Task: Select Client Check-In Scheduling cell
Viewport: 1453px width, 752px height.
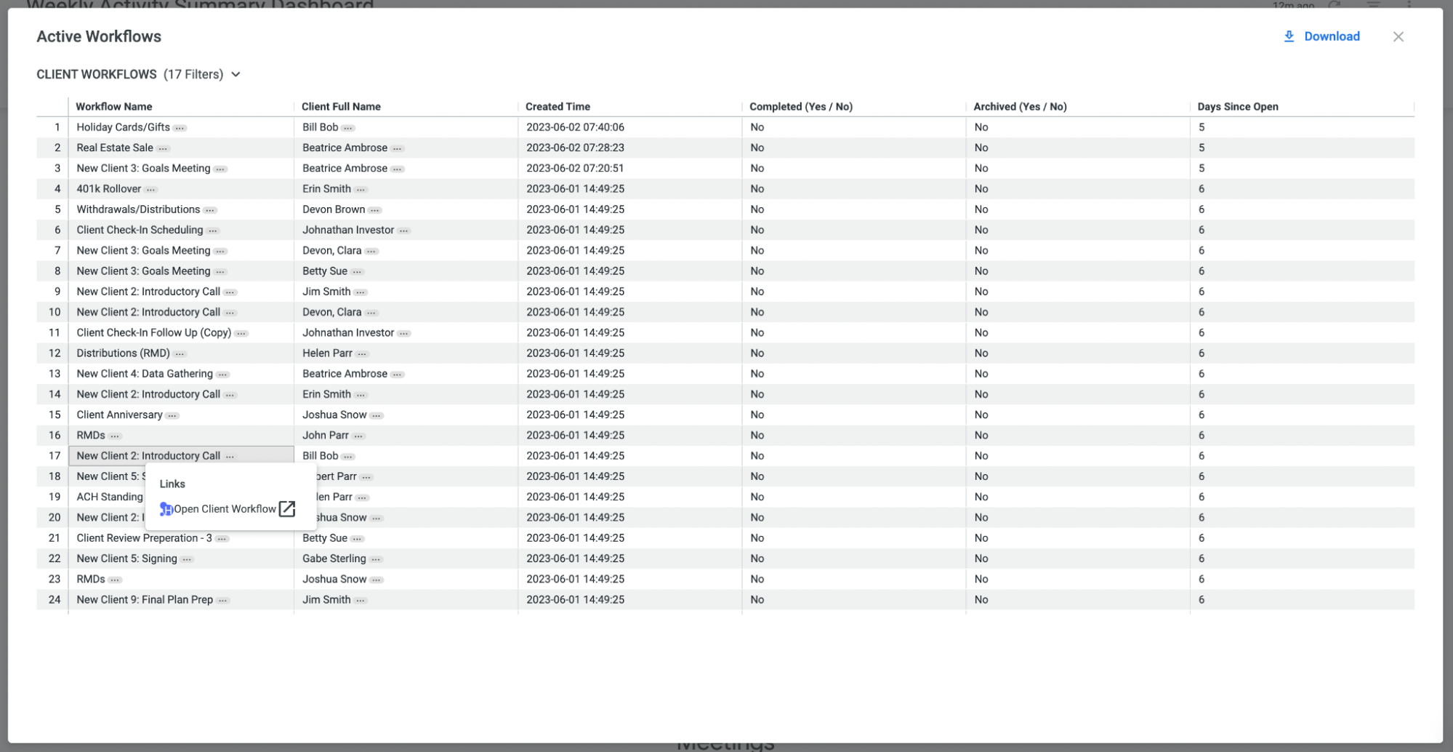Action: pos(181,230)
